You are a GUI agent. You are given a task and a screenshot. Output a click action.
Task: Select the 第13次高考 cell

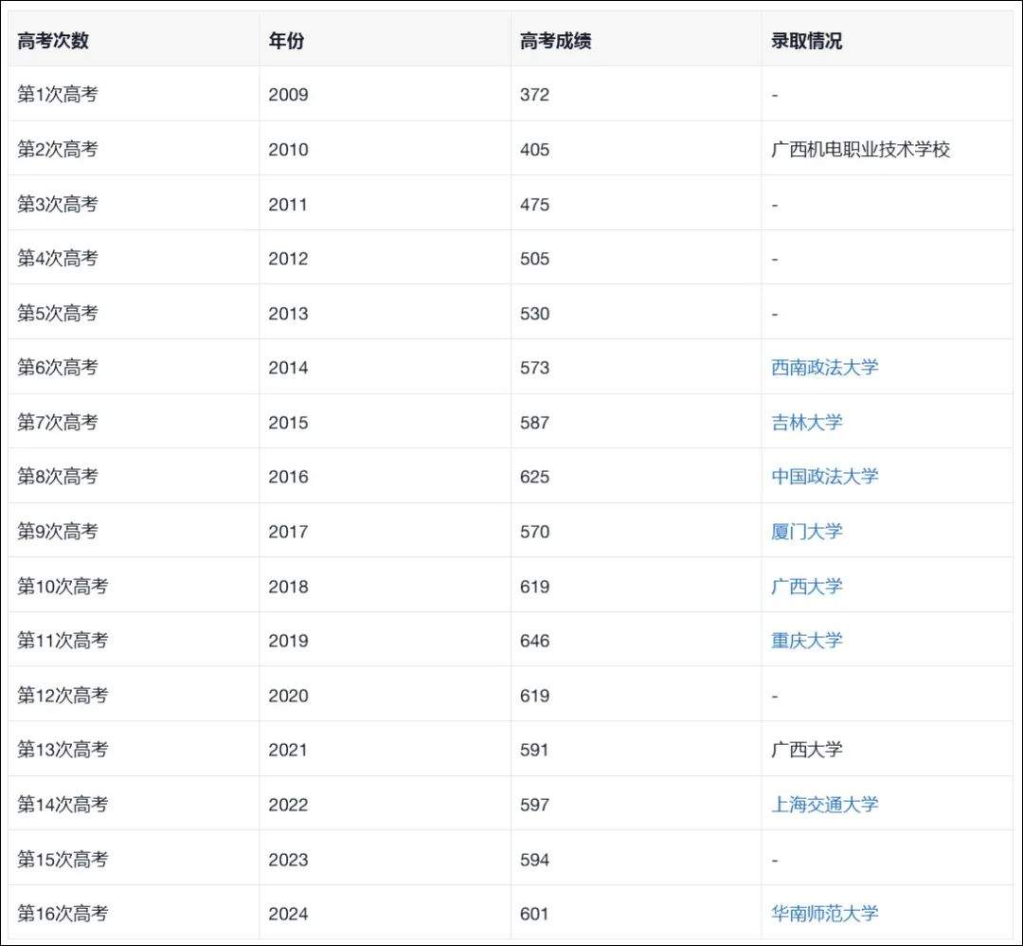(x=134, y=750)
